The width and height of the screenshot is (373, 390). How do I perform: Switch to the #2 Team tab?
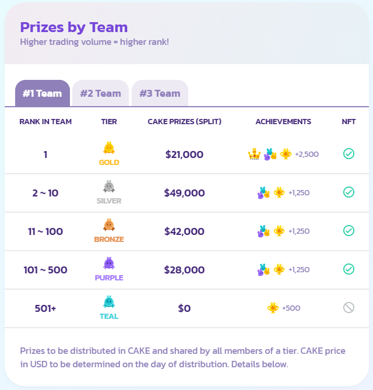pyautogui.click(x=100, y=93)
